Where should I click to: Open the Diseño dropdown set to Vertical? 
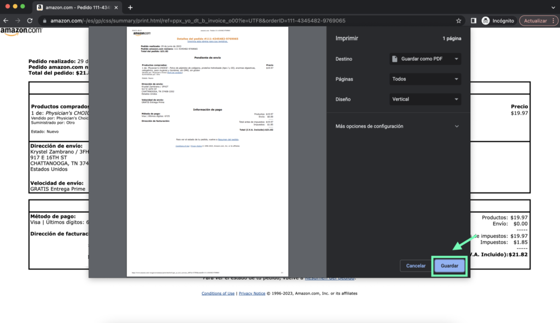click(425, 99)
